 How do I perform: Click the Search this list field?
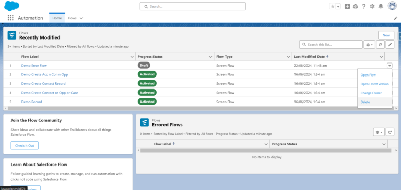[331, 45]
